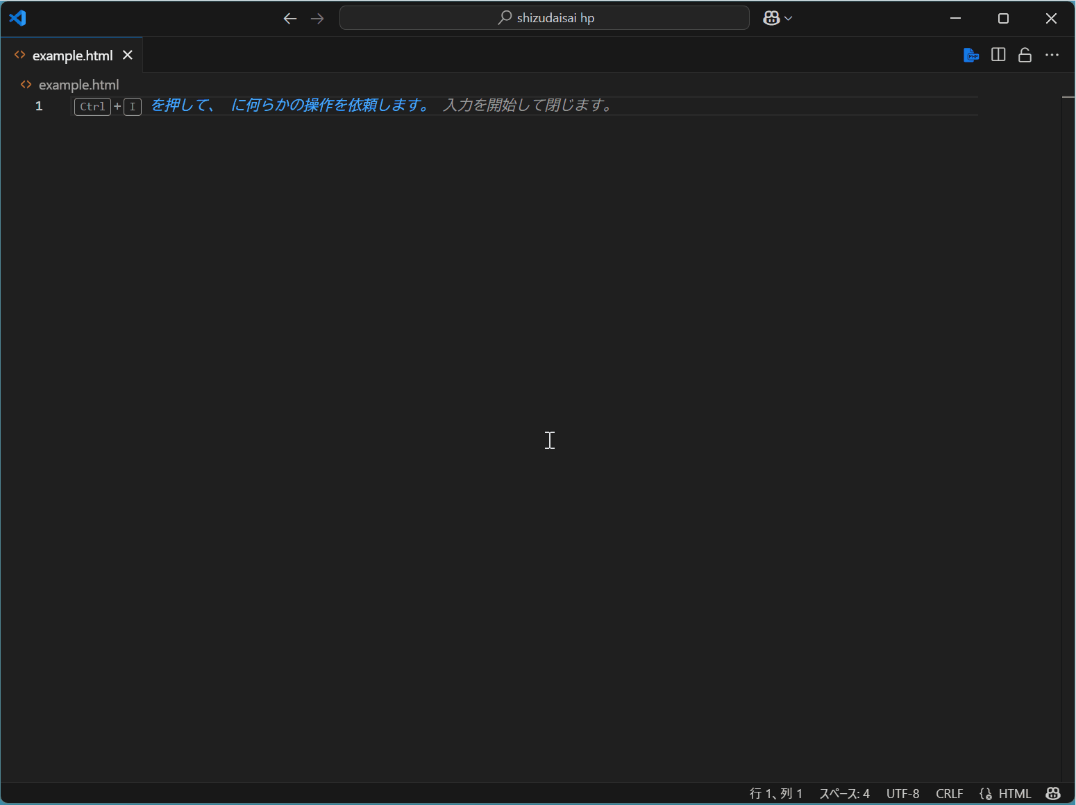The height and width of the screenshot is (805, 1076).
Task: Change file encoding from UTF-8
Action: click(902, 793)
